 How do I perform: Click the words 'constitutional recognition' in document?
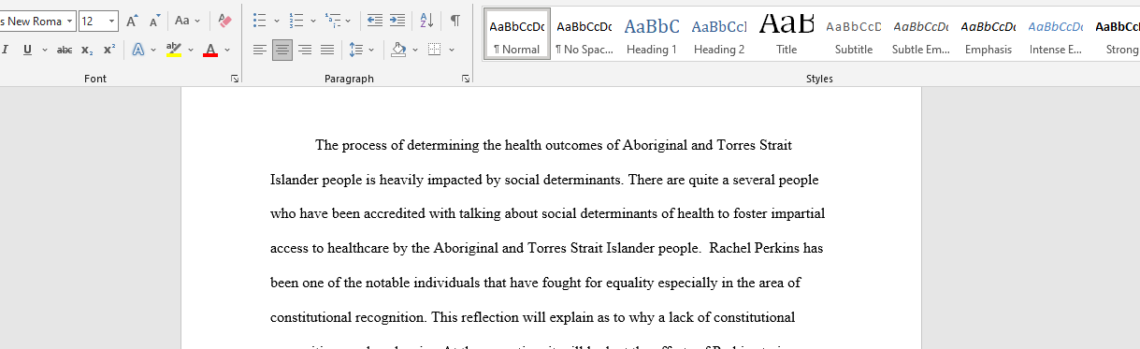coord(347,317)
